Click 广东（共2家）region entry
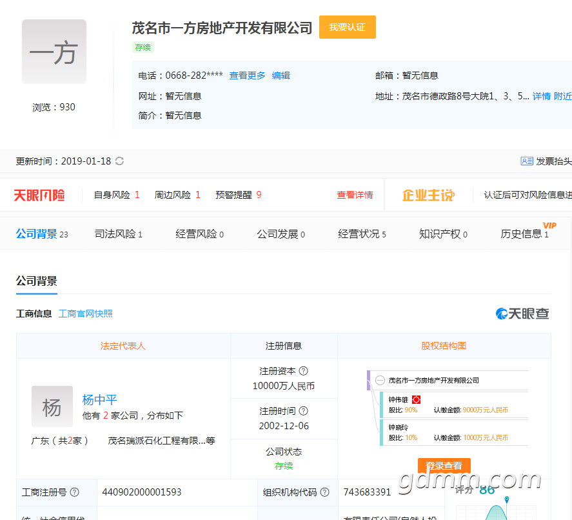The height and width of the screenshot is (520, 572). (x=59, y=441)
